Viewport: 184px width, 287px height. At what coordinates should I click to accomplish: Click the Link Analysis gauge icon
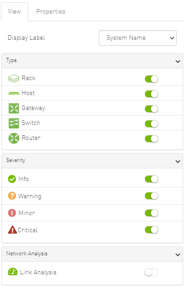coord(13,272)
